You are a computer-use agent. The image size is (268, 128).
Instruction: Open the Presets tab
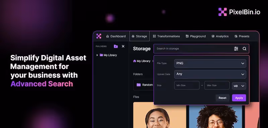click(242, 36)
